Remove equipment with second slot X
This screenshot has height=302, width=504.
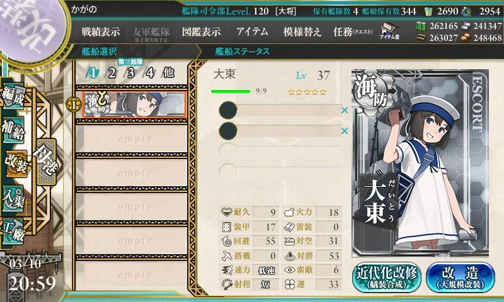coord(345,131)
